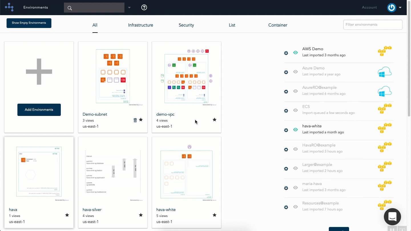The height and width of the screenshot is (231, 411).
Task: Switch to the Security tab
Action: 186,25
